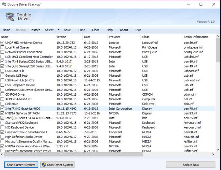The height and width of the screenshot is (170, 221).
Task: Click the LenovoVhid class cell
Action: tap(150, 43)
